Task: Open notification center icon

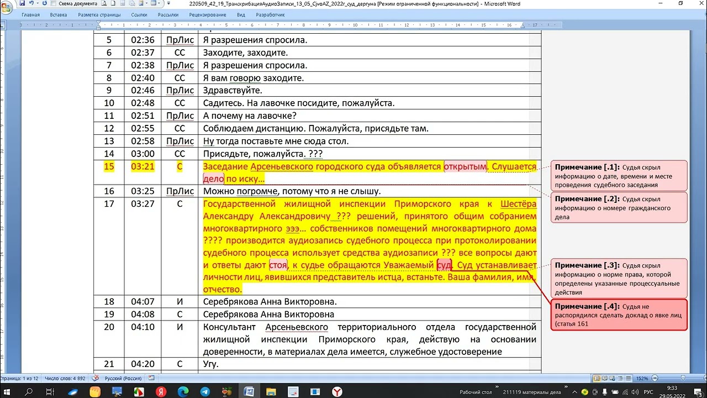Action: click(x=699, y=392)
